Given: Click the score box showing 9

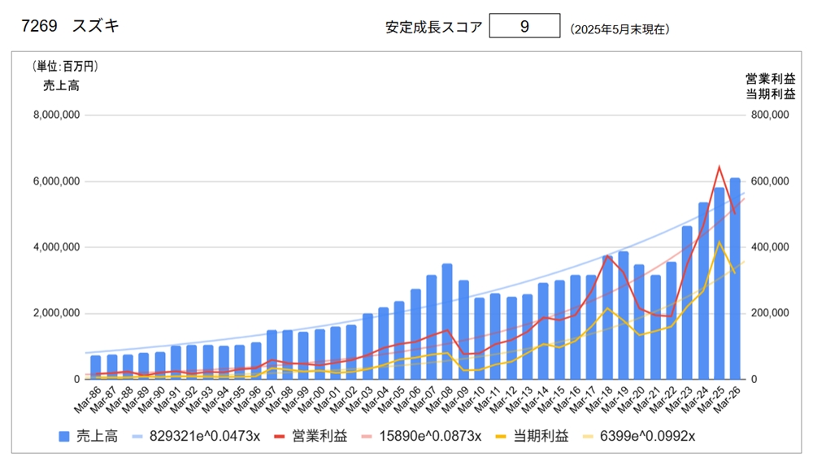Looking at the screenshot, I should [524, 26].
